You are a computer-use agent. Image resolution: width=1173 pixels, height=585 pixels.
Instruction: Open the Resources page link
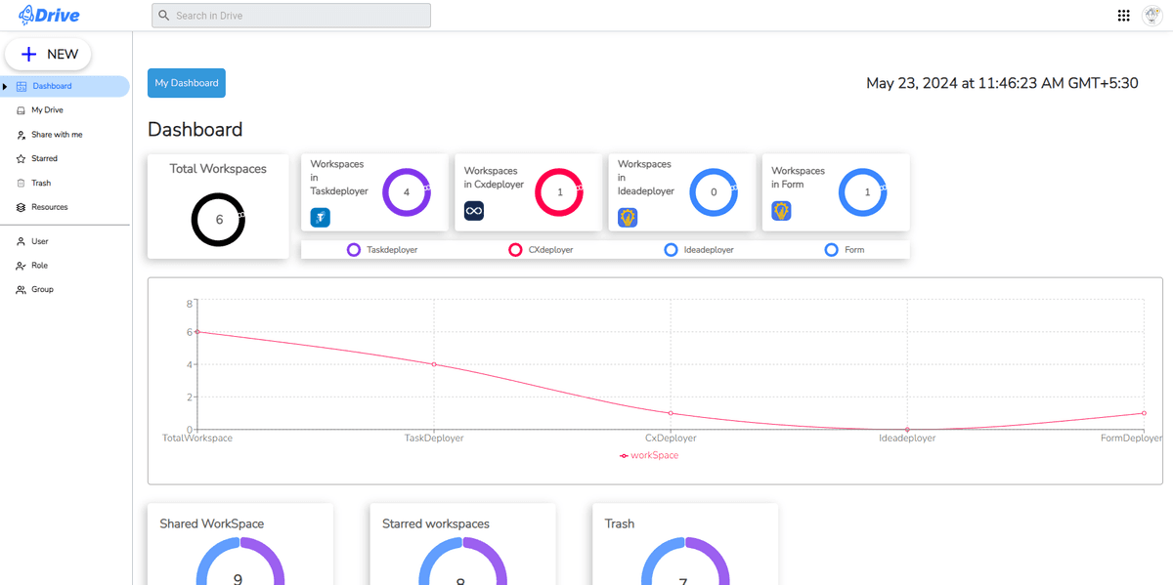click(x=49, y=207)
